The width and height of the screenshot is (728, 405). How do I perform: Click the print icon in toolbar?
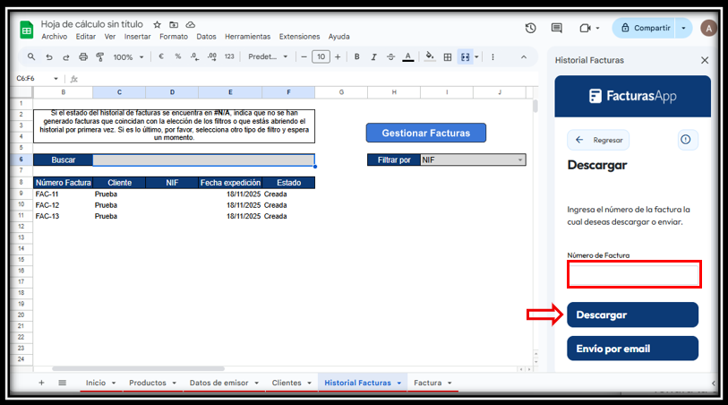click(x=83, y=56)
